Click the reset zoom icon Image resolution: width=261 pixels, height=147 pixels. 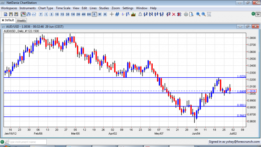[209, 14]
